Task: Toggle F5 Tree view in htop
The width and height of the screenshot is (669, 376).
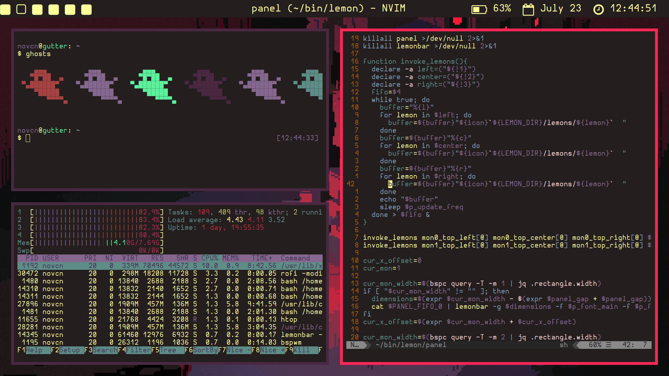Action: coord(168,350)
